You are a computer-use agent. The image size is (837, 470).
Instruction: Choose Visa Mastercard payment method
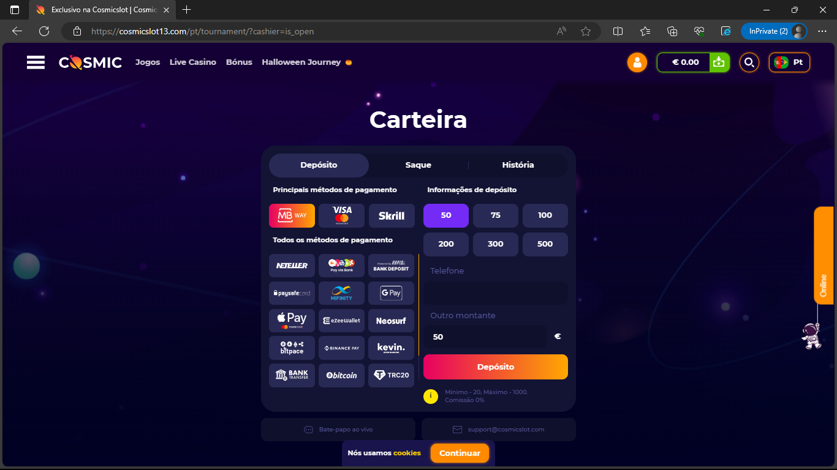[341, 215]
